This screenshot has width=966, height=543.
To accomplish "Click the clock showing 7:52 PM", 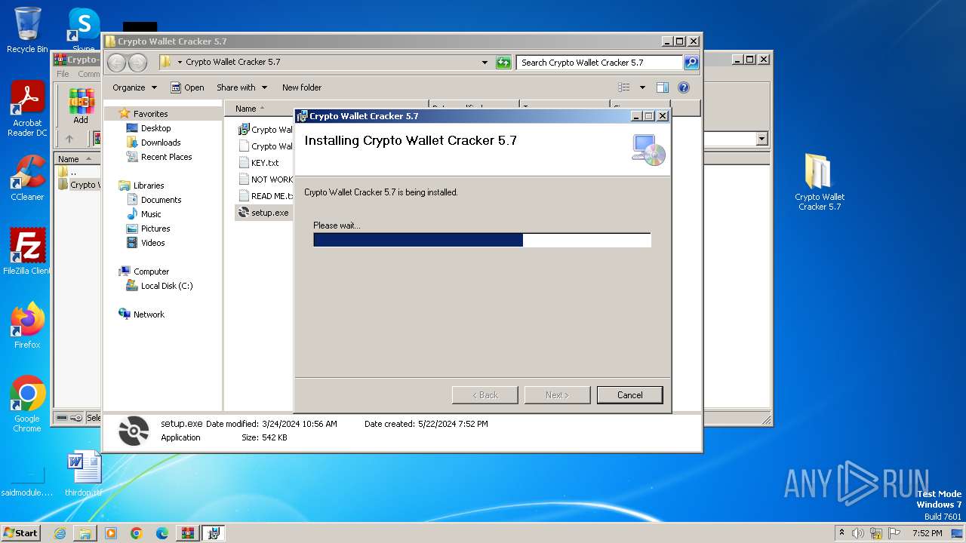I will point(927,533).
